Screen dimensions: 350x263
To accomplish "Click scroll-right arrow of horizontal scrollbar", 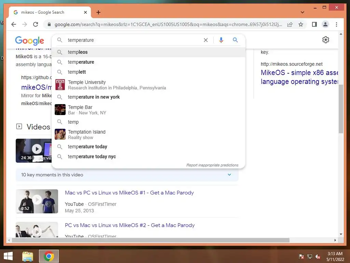I will tap(335, 240).
